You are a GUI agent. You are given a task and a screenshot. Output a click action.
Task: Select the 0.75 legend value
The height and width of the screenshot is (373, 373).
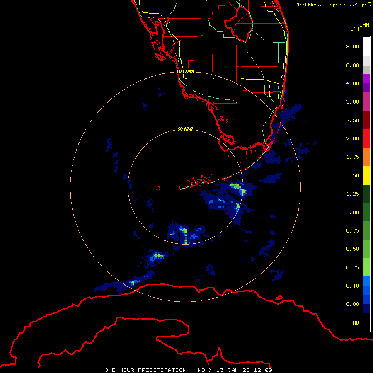click(x=353, y=231)
